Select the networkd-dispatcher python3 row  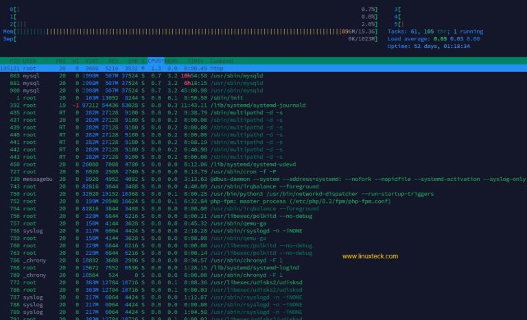click(263, 194)
